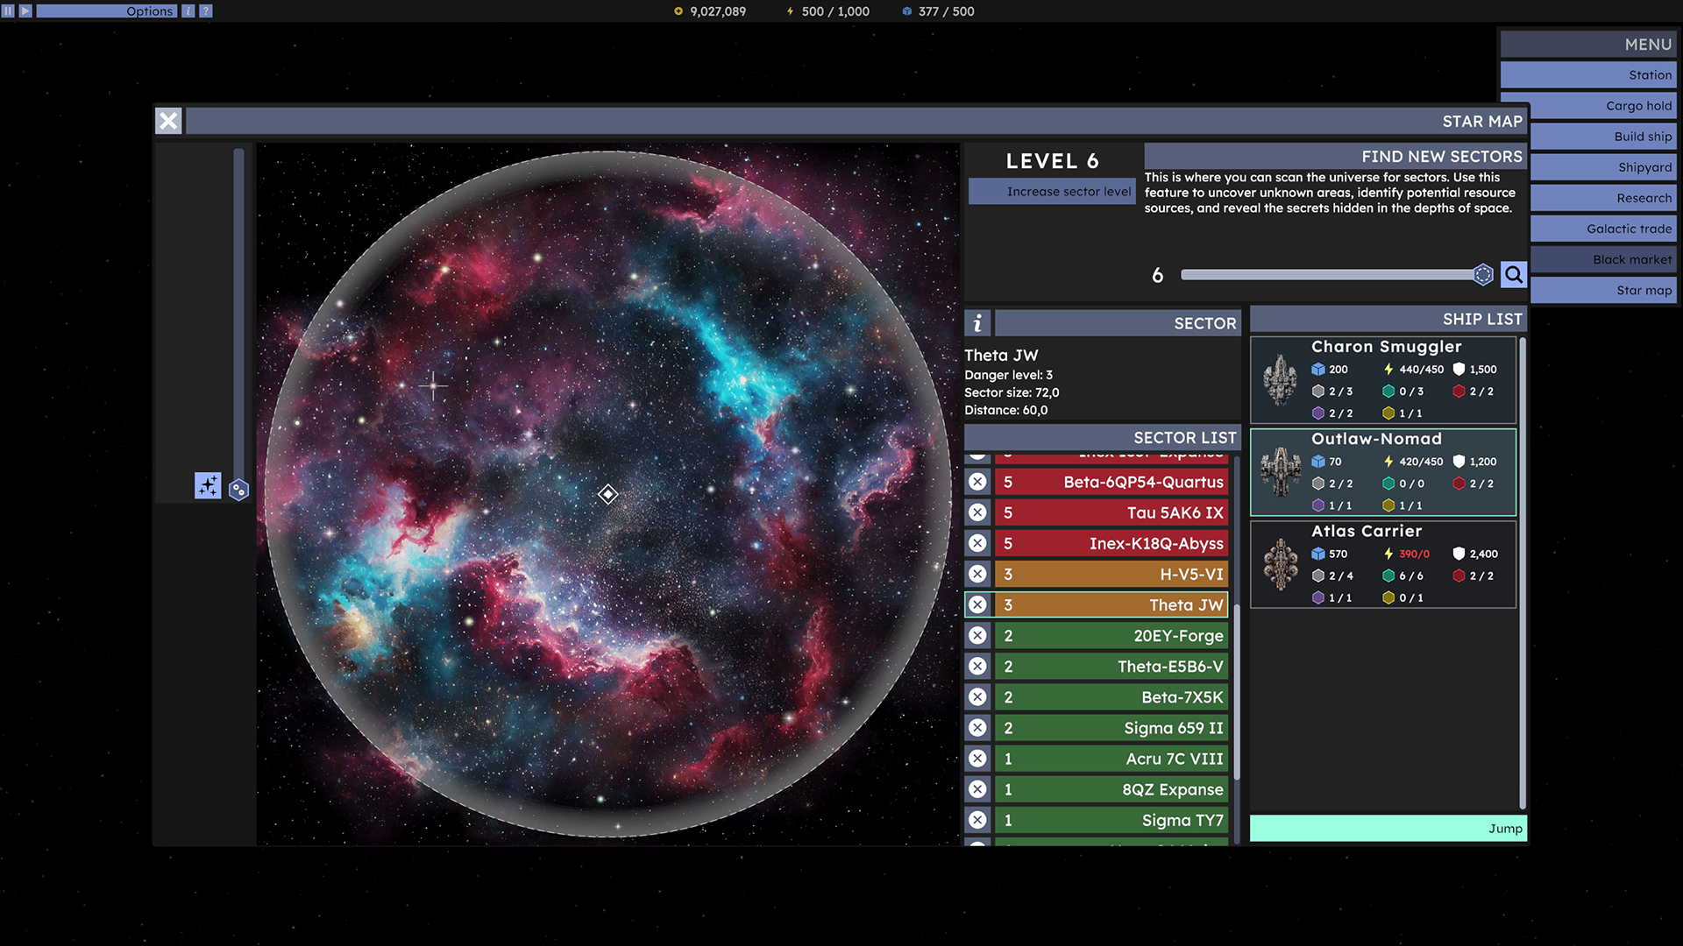This screenshot has height=946, width=1683.
Task: Open the question mark help icon
Action: point(206,11)
